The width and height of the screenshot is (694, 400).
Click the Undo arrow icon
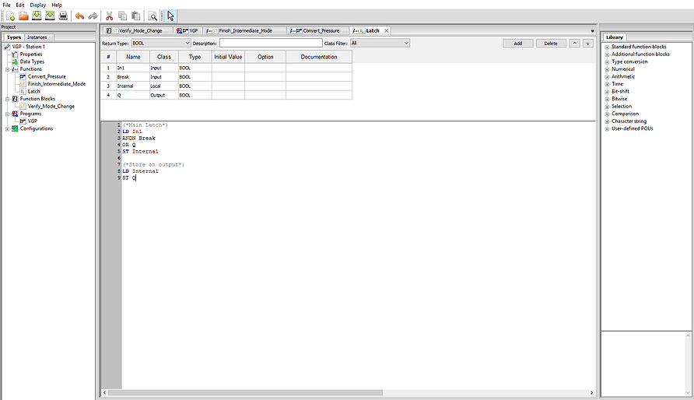point(79,16)
